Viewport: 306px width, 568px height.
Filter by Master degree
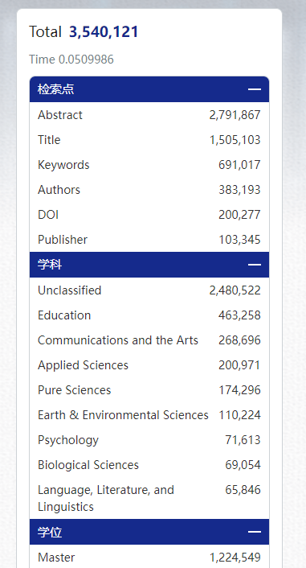point(149,557)
